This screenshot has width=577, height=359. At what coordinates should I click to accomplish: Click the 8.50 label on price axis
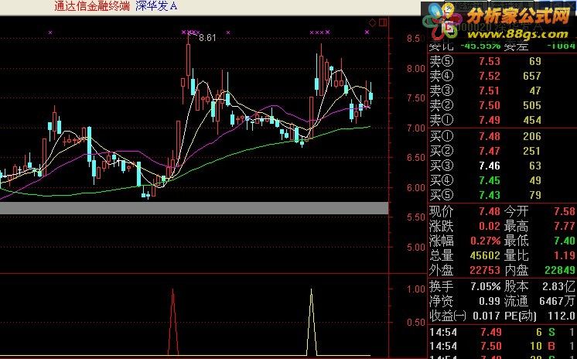pyautogui.click(x=416, y=39)
